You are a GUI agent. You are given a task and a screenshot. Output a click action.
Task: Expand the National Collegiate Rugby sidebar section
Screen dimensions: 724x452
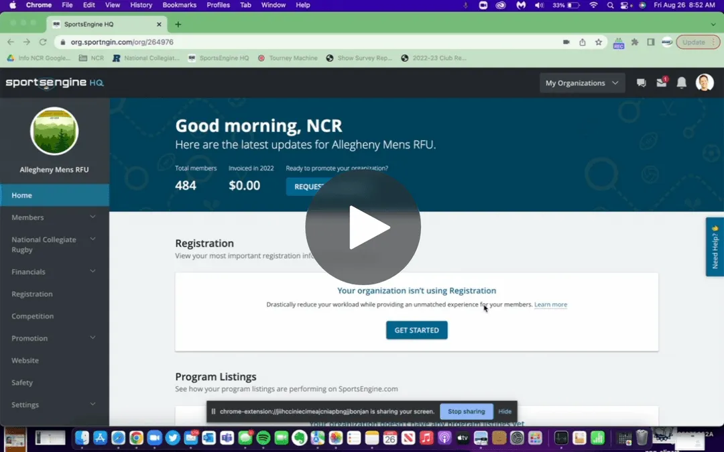(54, 244)
